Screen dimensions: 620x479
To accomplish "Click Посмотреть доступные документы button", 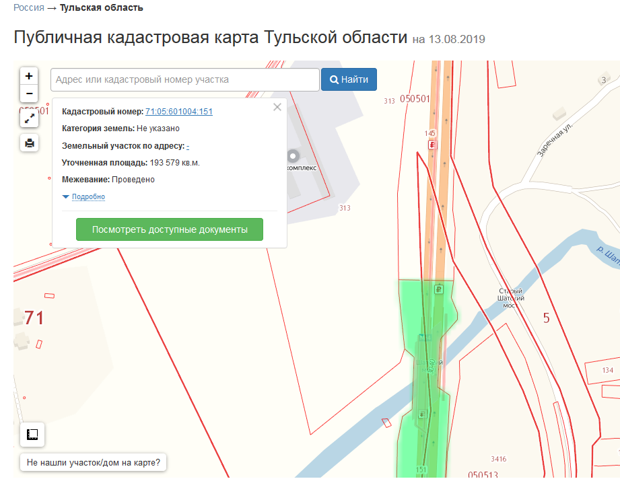I will pyautogui.click(x=170, y=229).
